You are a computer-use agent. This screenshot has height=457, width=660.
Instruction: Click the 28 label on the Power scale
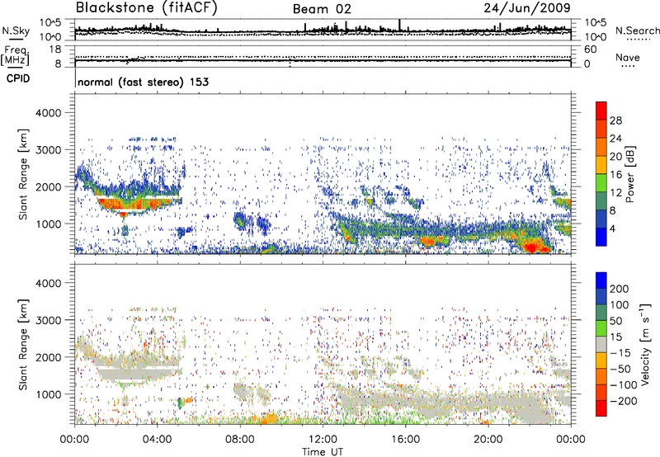(x=615, y=120)
